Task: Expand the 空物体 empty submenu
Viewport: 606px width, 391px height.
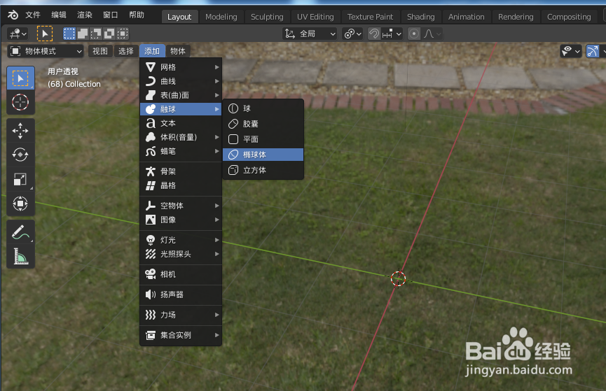Action: coord(181,206)
